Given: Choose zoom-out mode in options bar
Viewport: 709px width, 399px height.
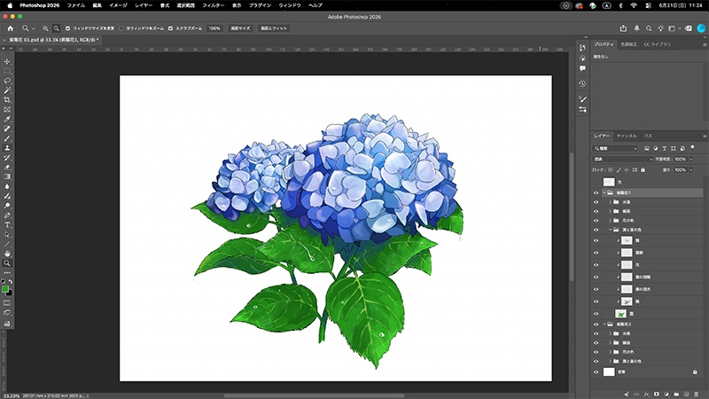Looking at the screenshot, I should pyautogui.click(x=56, y=28).
